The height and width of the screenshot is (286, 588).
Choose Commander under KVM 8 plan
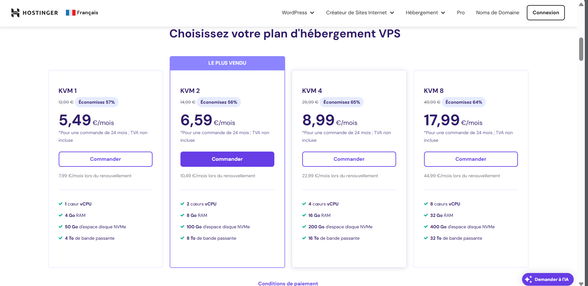coord(471,159)
